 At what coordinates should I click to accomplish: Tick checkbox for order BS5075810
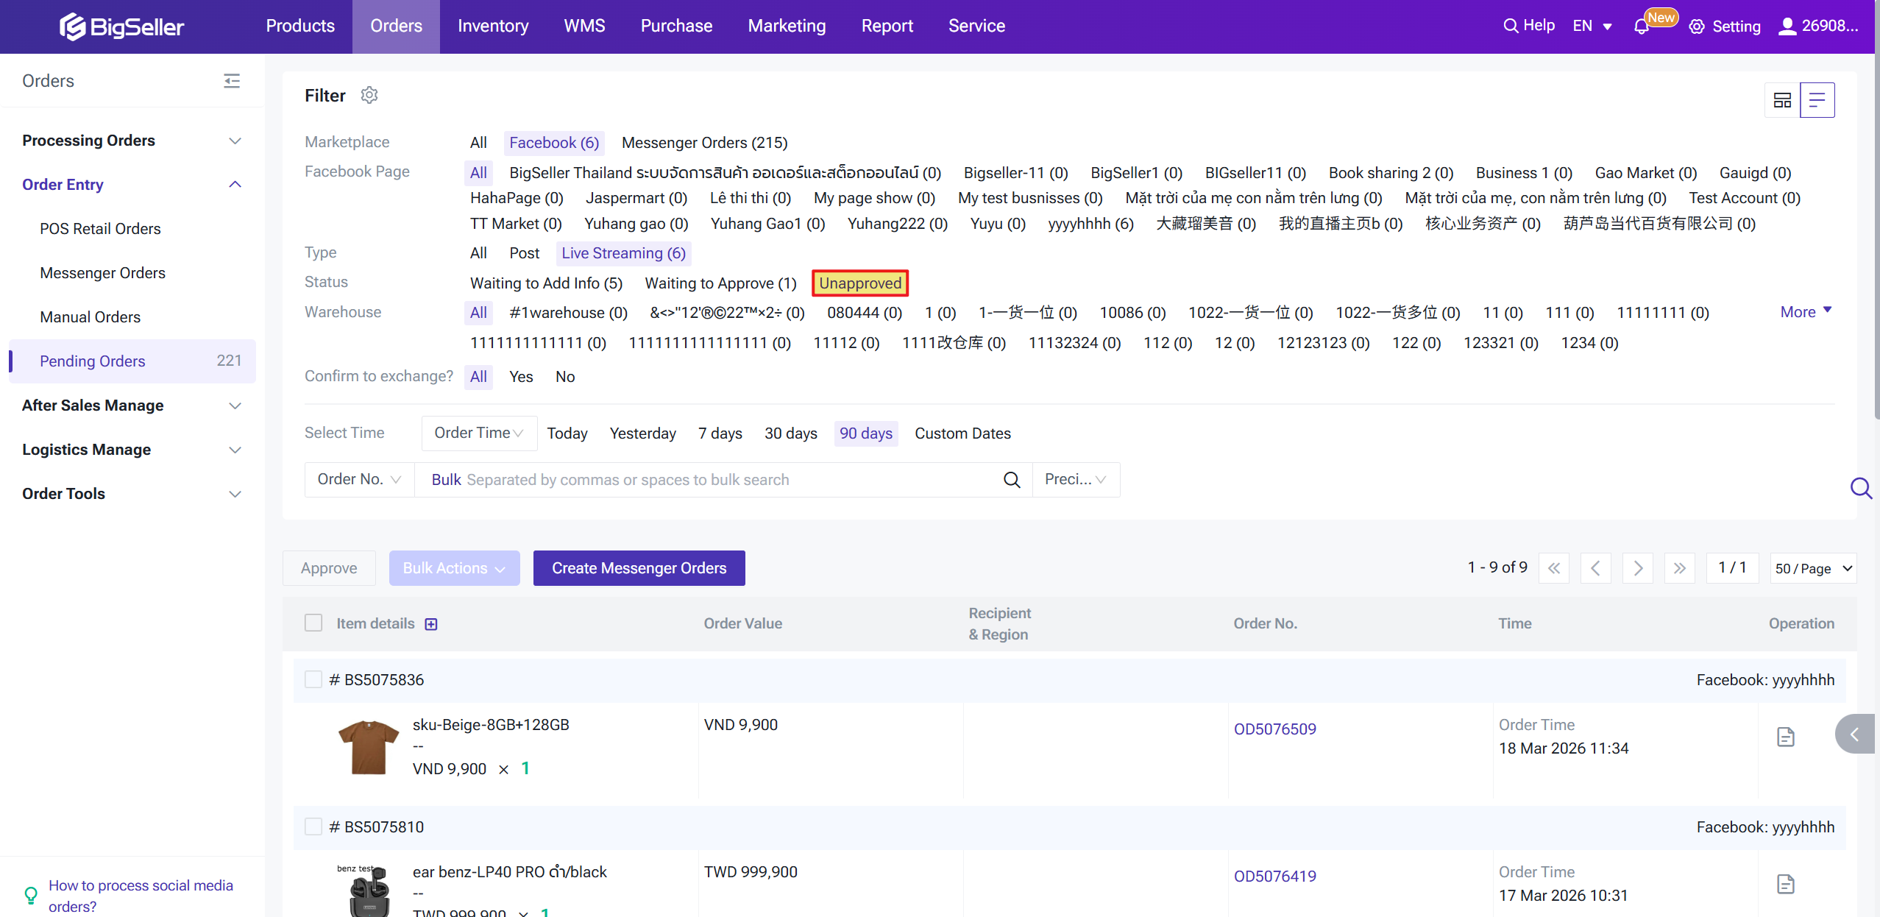tap(313, 826)
